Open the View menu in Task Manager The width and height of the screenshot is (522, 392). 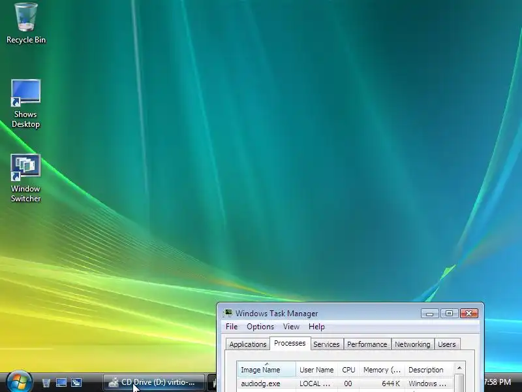291,327
